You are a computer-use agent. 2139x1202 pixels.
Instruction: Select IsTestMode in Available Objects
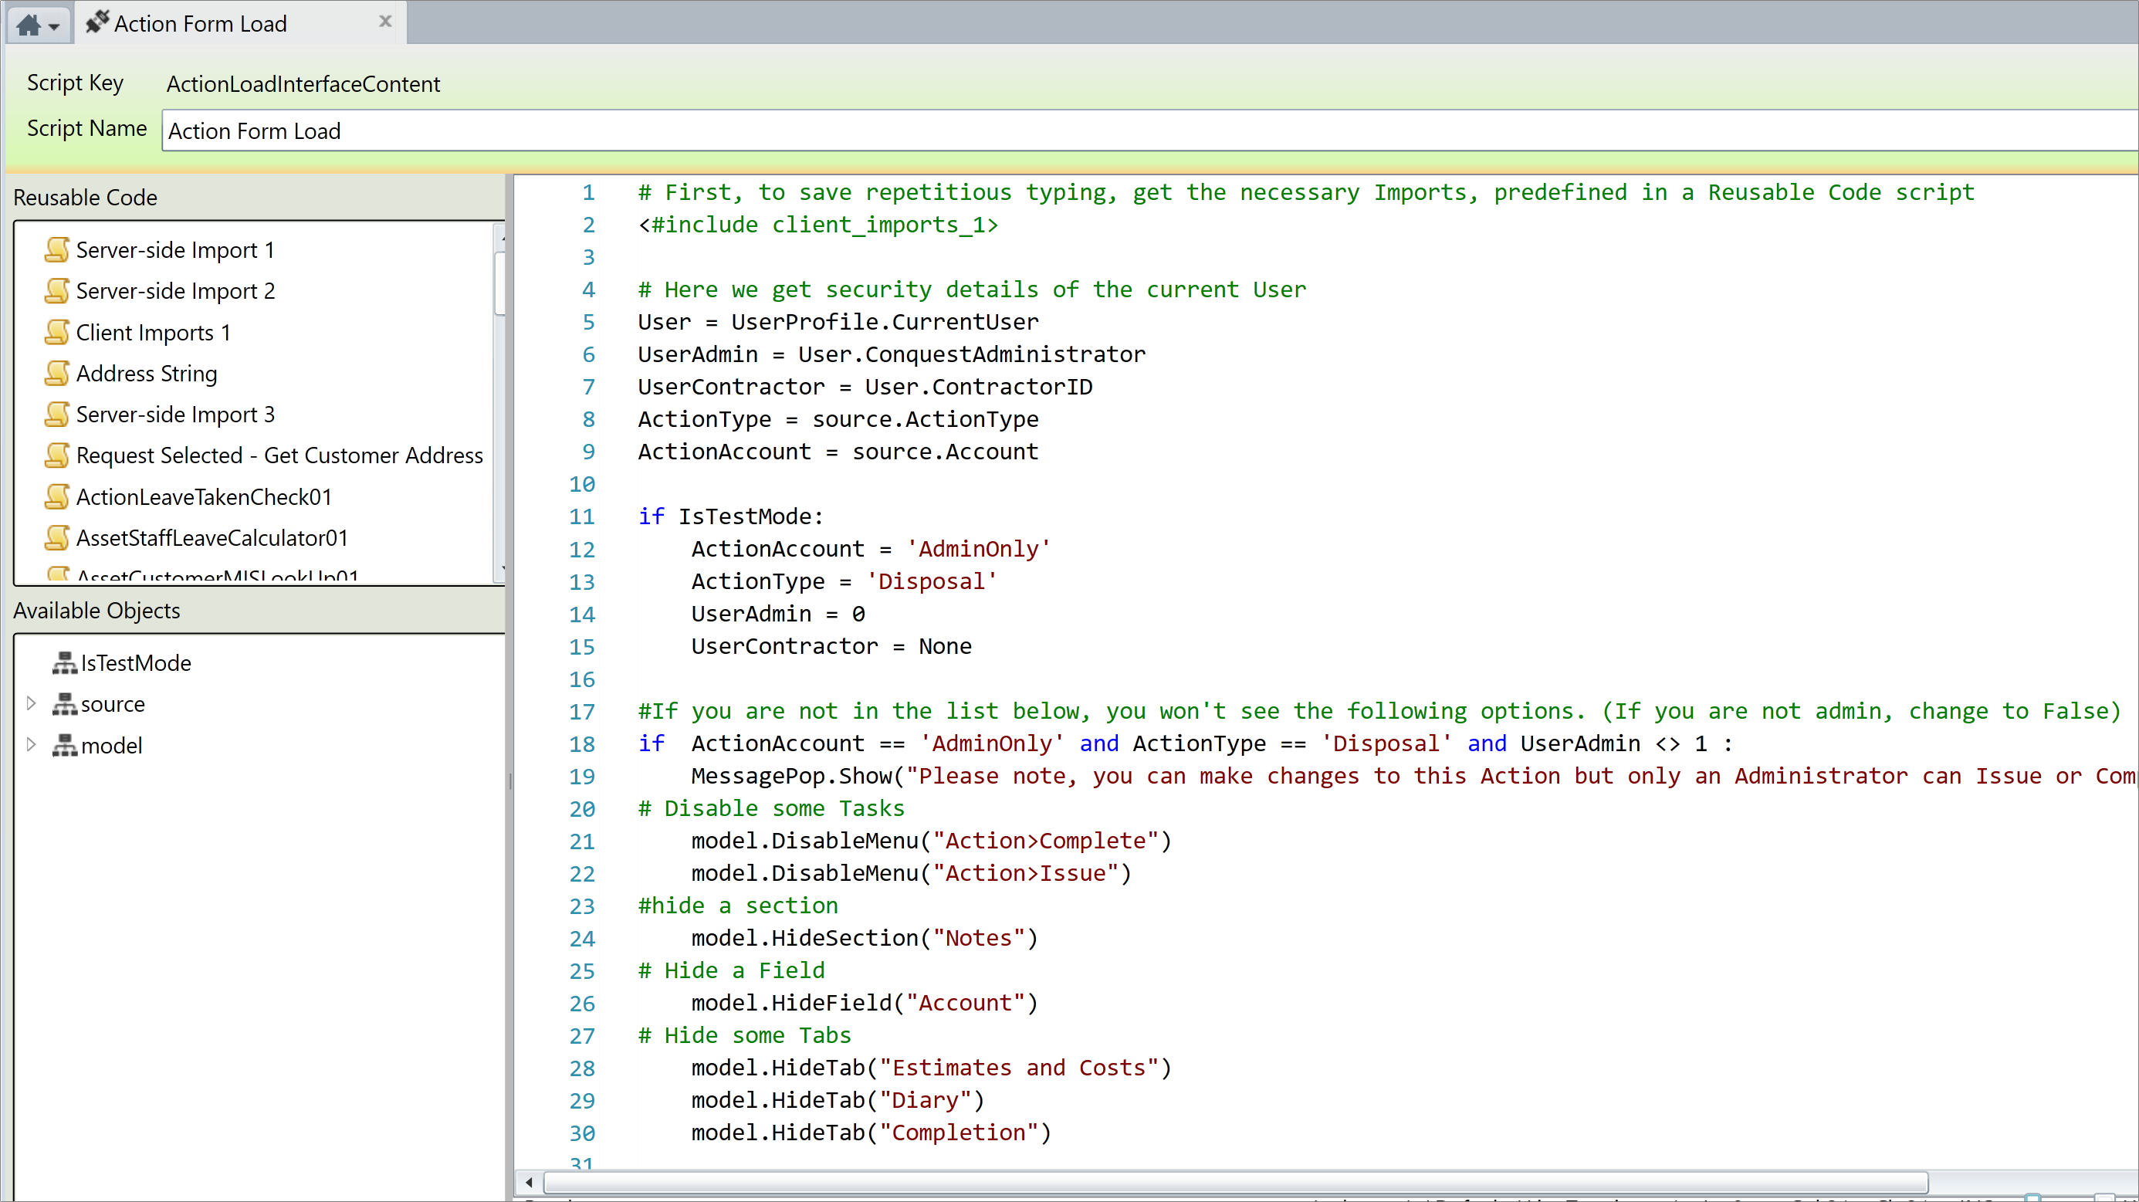tap(136, 663)
